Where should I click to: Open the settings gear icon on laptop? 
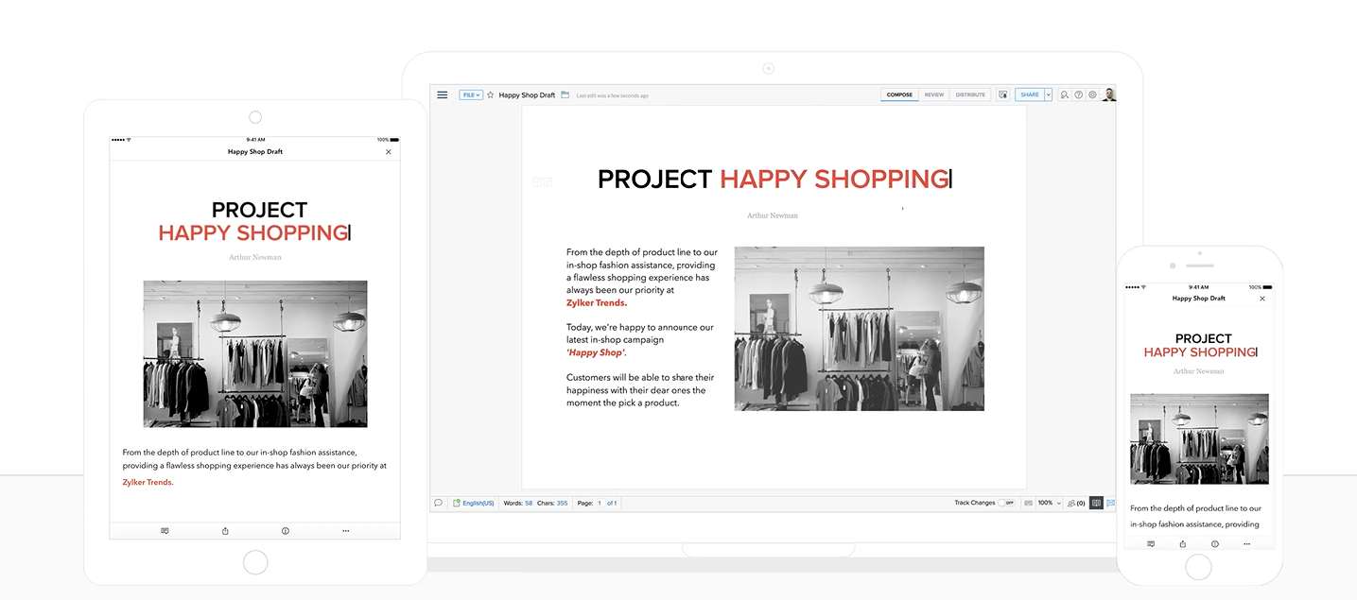1092,94
